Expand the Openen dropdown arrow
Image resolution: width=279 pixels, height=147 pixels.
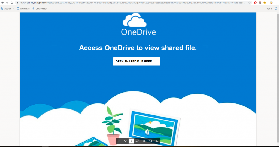pyautogui.click(x=13, y=8)
